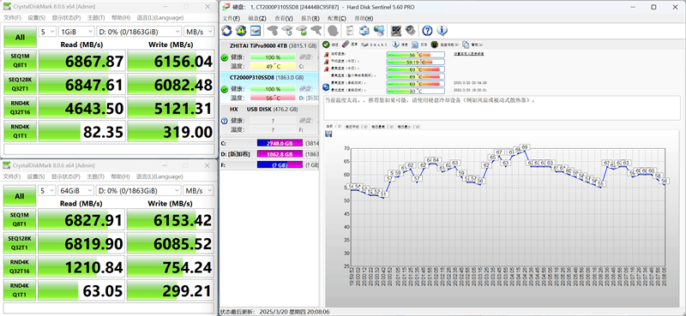The width and height of the screenshot is (686, 316).
Task: Click the globe with yellow warning triangle toolbar icon
Action: (x=241, y=31)
